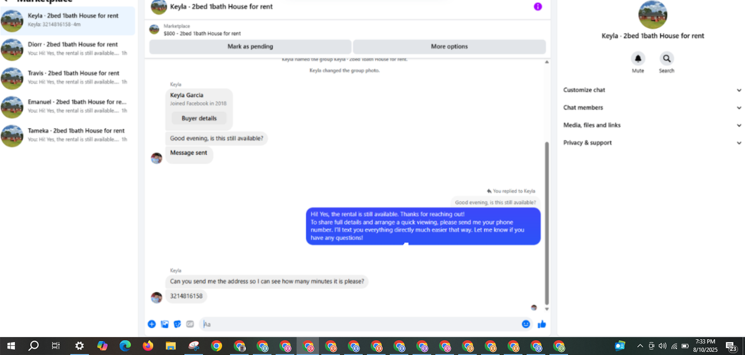Image resolution: width=745 pixels, height=355 pixels.
Task: Mute this chat with the bell icon
Action: (x=638, y=58)
